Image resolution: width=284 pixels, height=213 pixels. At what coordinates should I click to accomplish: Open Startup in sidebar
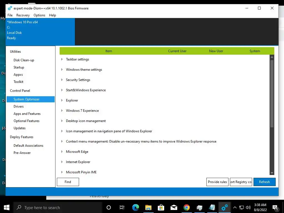(19, 67)
